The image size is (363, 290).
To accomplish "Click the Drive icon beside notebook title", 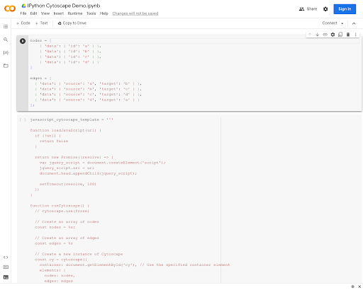I will tap(23, 6).
